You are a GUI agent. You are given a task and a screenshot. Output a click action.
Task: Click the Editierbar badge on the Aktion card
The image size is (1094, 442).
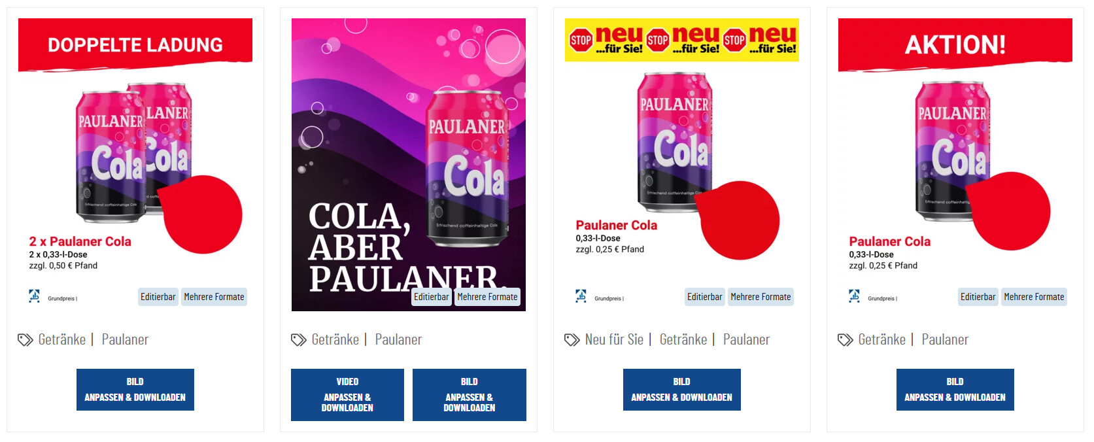click(x=978, y=297)
